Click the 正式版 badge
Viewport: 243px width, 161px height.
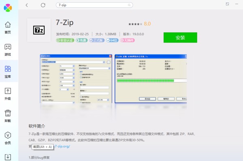(x=97, y=40)
